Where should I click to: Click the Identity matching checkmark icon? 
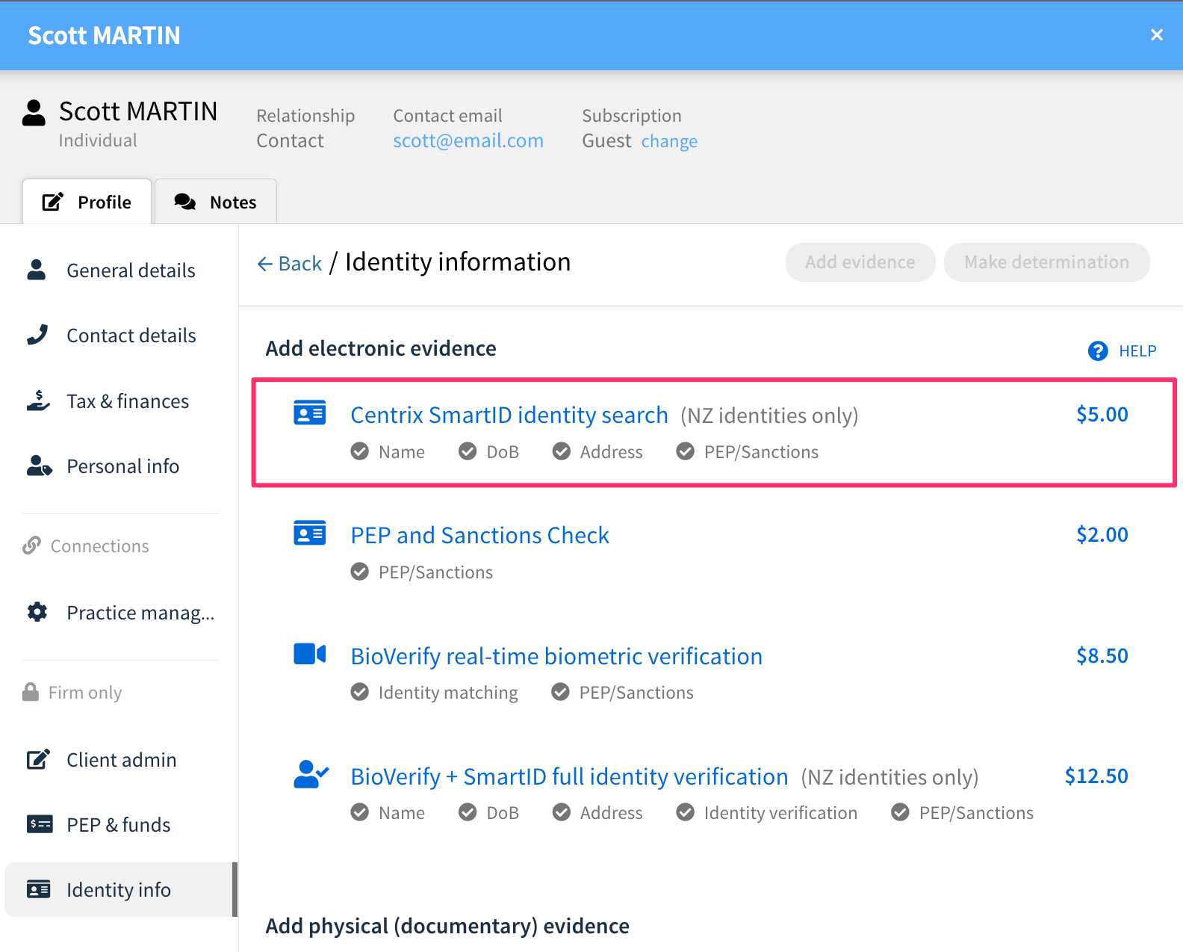360,692
